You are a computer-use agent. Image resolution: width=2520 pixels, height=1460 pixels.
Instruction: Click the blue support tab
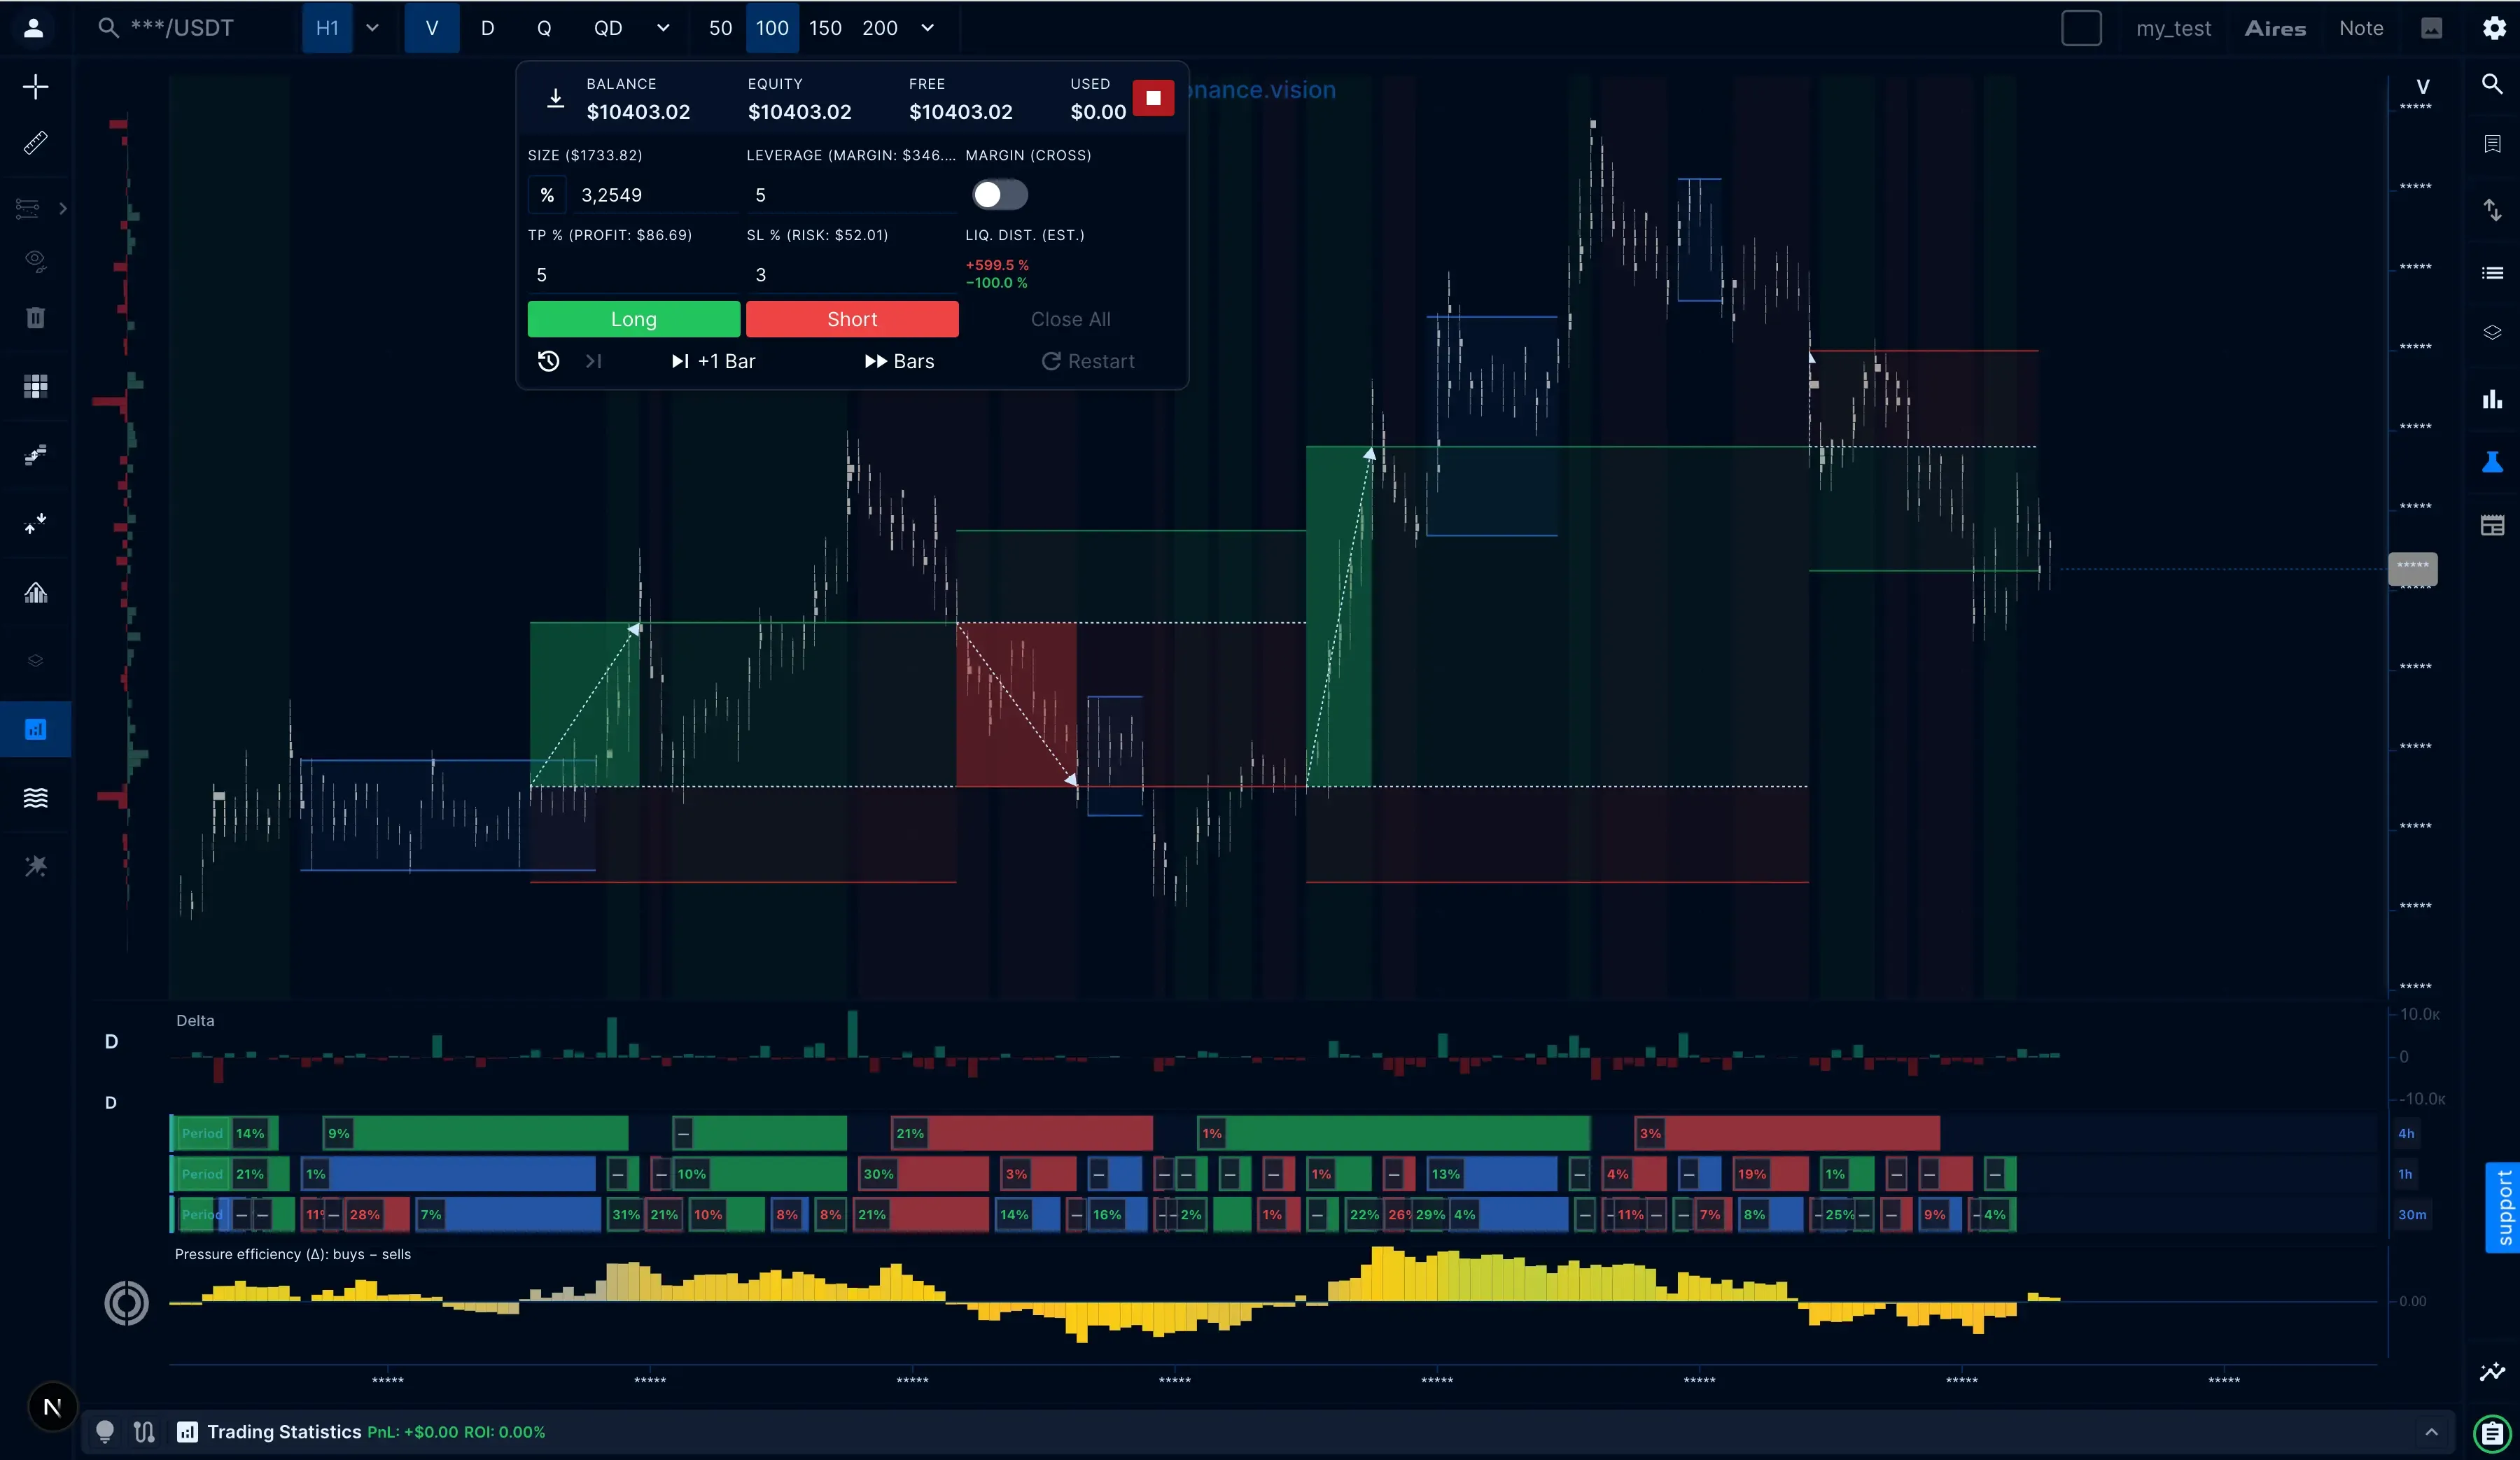click(x=2503, y=1207)
